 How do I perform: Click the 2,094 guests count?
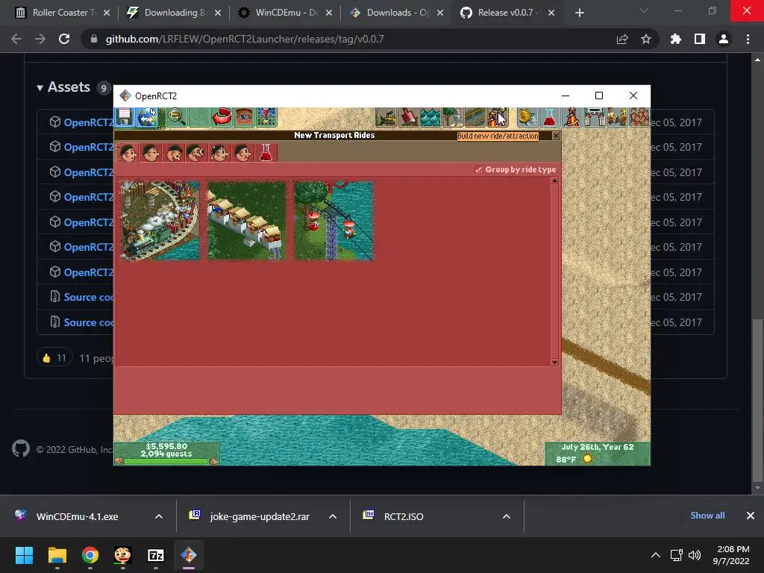tap(166, 454)
